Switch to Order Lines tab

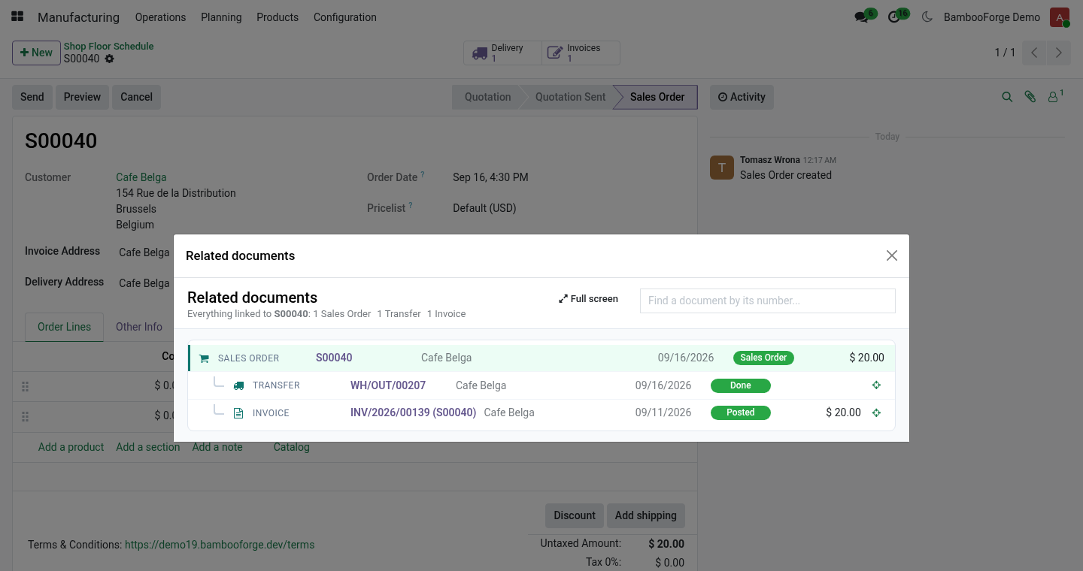click(x=65, y=327)
